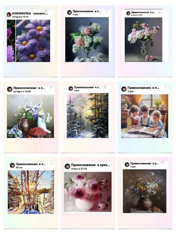Open the Прикосновение к прек... title link
Viewport: 176px width, 235px height.
click(x=91, y=165)
